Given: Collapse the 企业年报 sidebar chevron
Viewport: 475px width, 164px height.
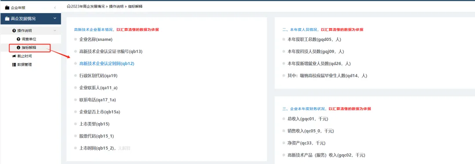Looking at the screenshot, I should [x=55, y=7].
